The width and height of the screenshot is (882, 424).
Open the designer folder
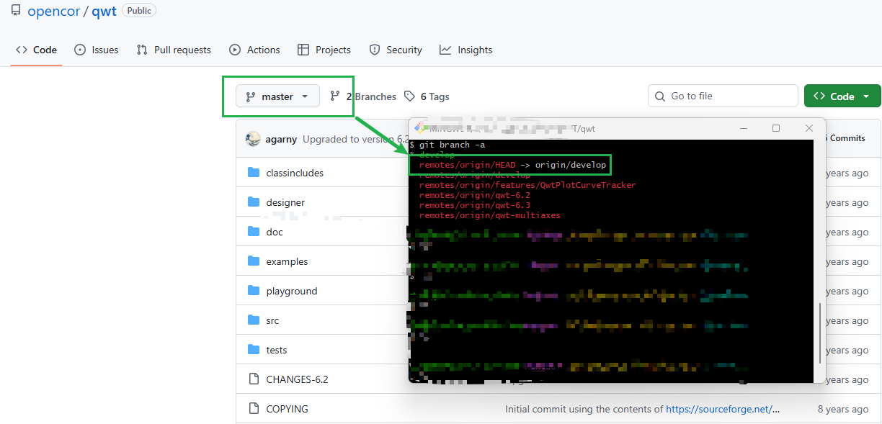point(285,202)
